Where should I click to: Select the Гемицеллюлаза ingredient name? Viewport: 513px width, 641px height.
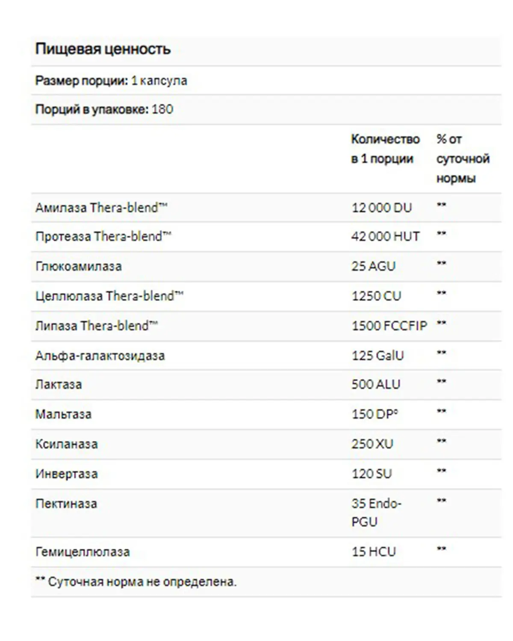pyautogui.click(x=83, y=552)
